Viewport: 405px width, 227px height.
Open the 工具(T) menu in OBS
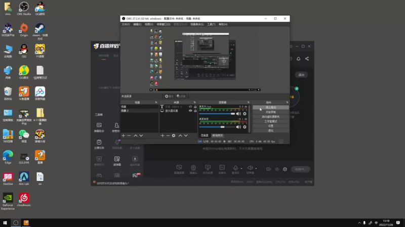pos(211,24)
